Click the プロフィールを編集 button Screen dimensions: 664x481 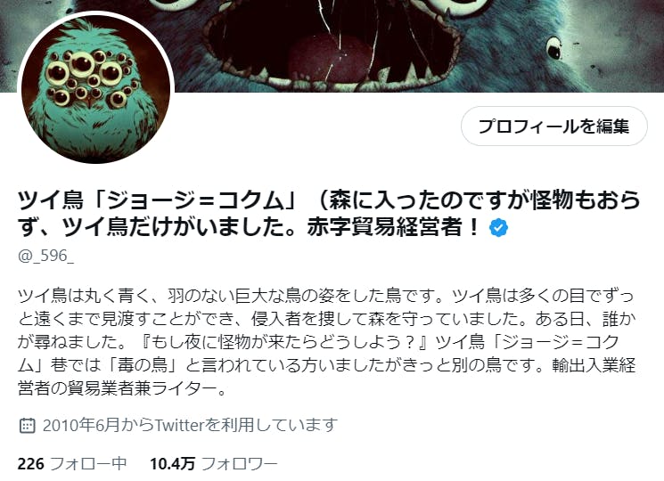pyautogui.click(x=553, y=126)
